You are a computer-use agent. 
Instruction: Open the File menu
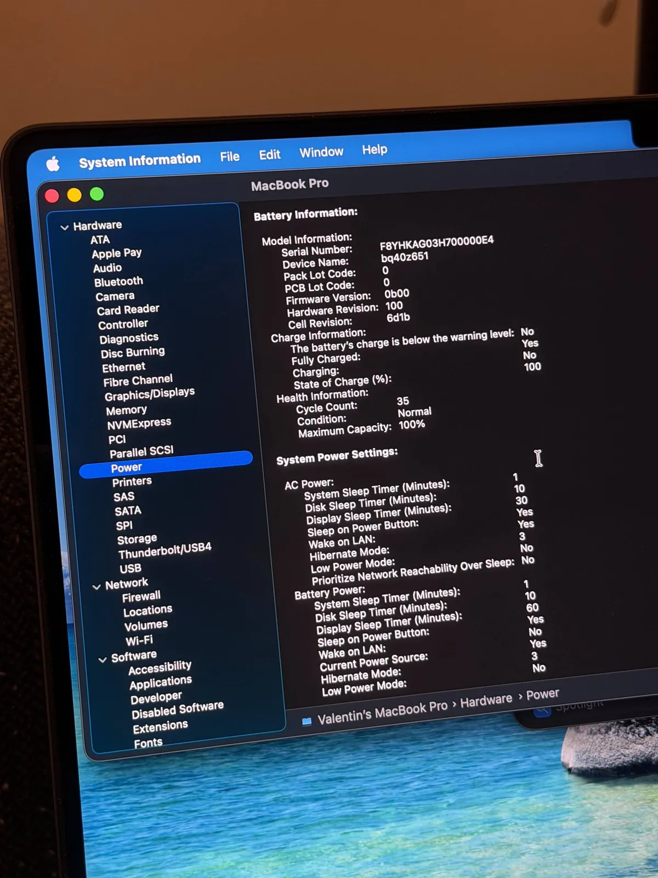click(x=230, y=156)
